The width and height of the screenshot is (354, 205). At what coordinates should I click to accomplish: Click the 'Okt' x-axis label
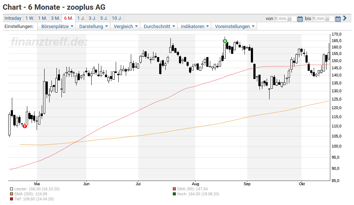(x=302, y=184)
